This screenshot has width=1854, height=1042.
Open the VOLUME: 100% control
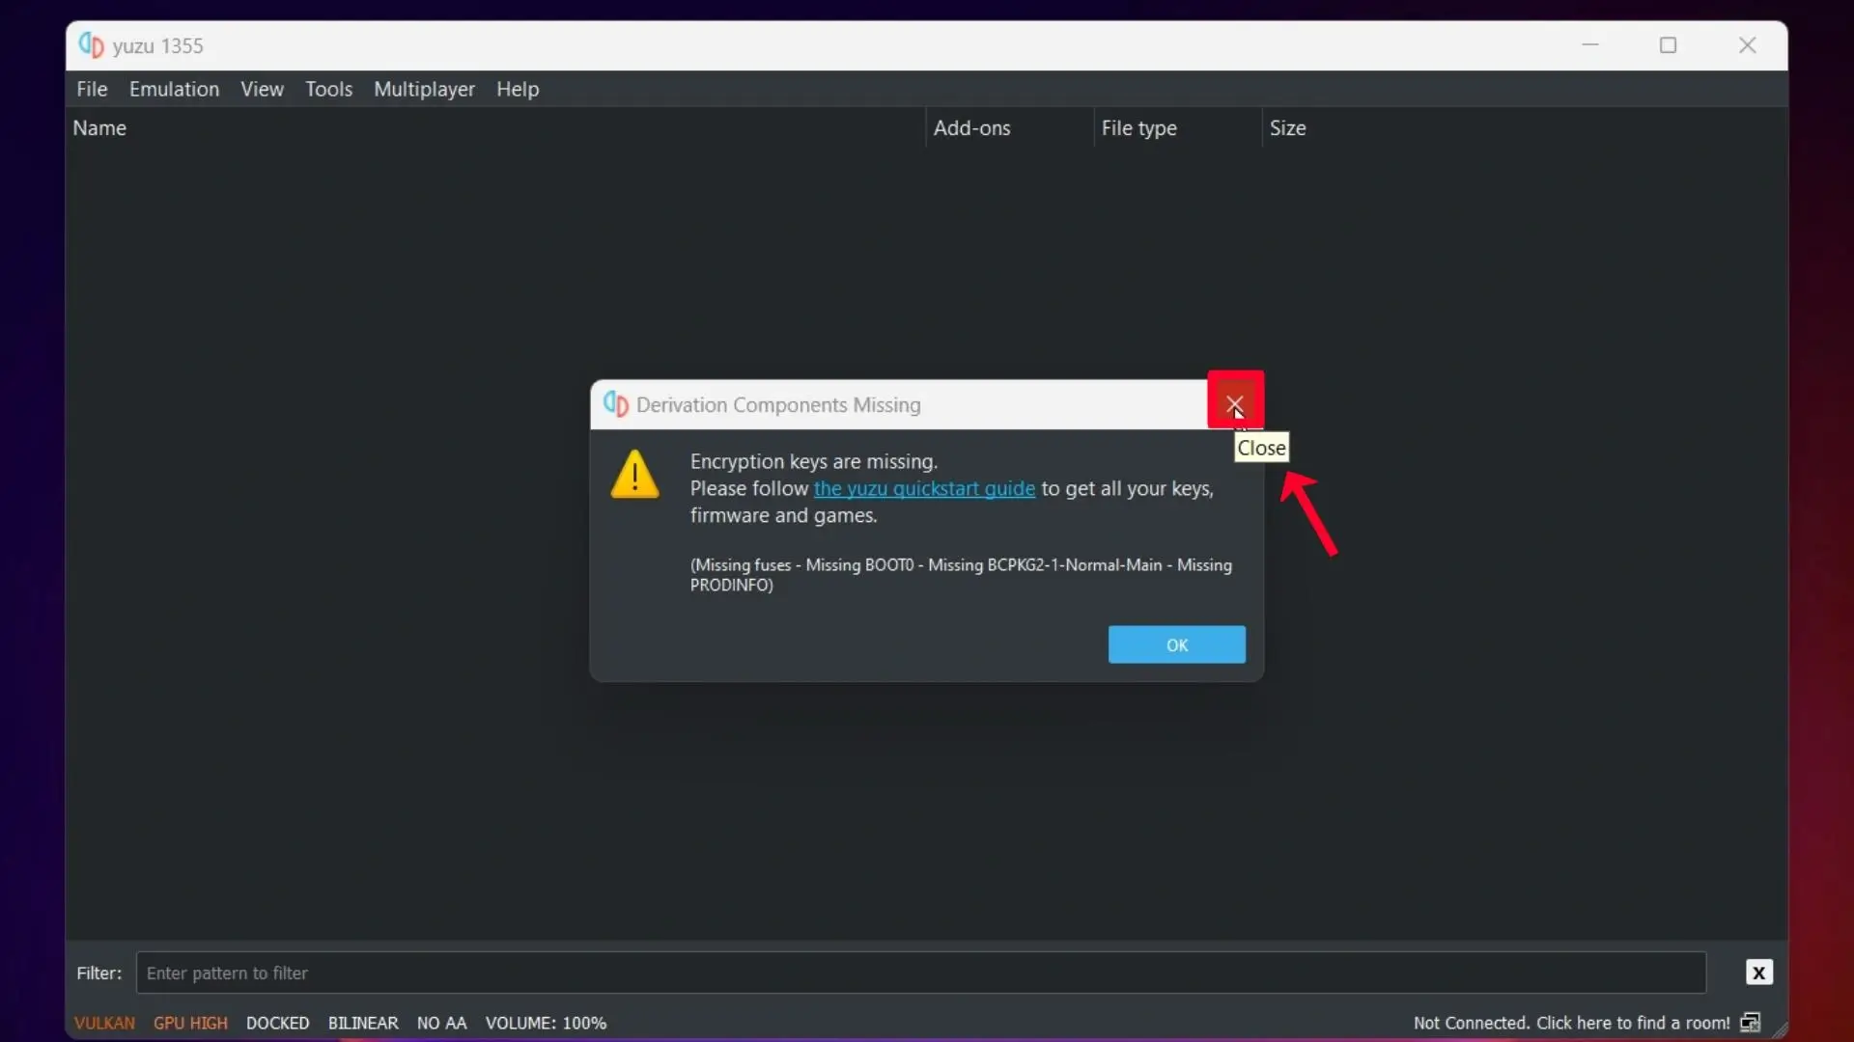point(546,1023)
